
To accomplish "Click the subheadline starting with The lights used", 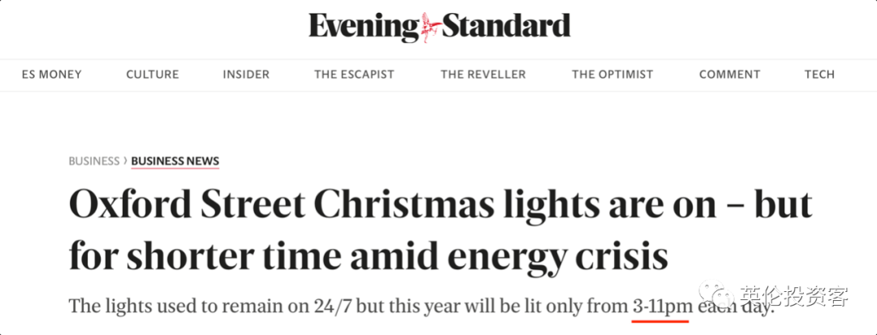I will [x=421, y=307].
